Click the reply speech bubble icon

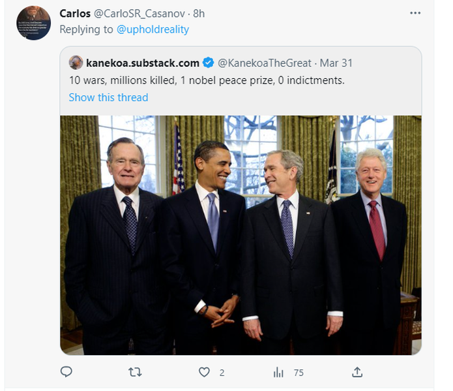[66, 372]
